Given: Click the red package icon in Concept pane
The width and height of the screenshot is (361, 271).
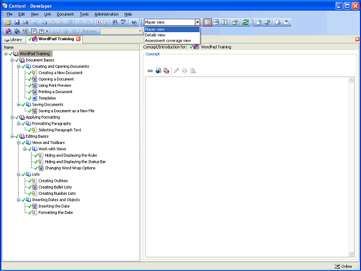Looking at the screenshot, I should (166, 71).
